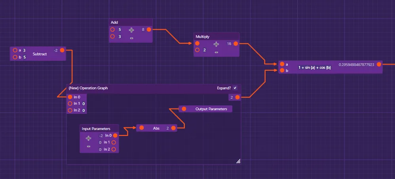
Task: Edit value 2 in the Multiply node
Action: click(205, 50)
